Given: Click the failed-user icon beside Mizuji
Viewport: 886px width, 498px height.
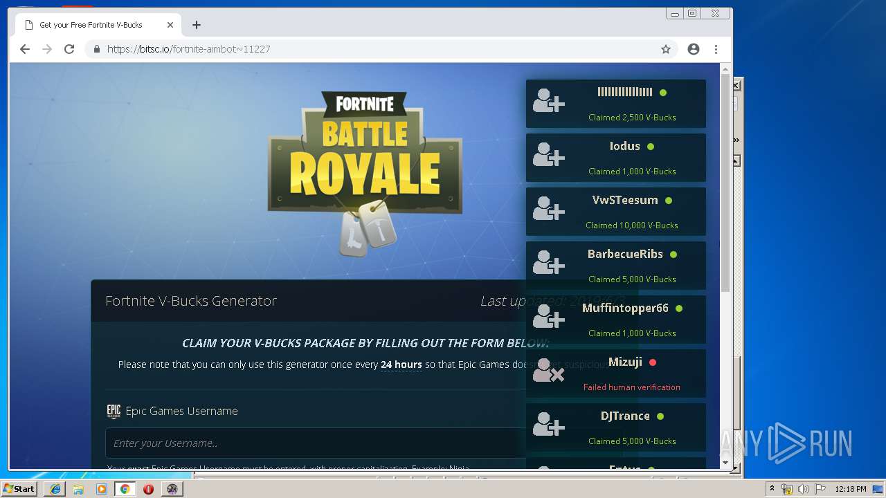Looking at the screenshot, I should point(549,372).
